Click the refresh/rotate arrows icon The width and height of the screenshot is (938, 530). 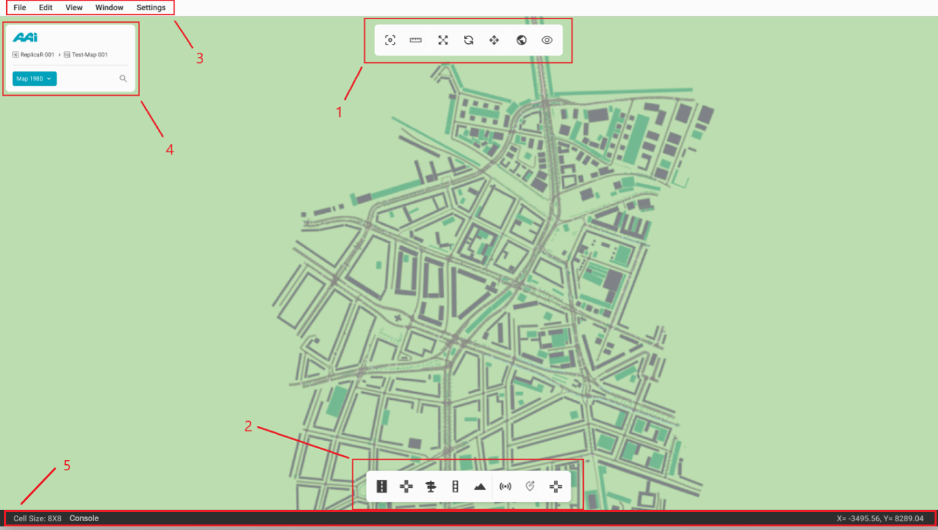[x=469, y=40]
